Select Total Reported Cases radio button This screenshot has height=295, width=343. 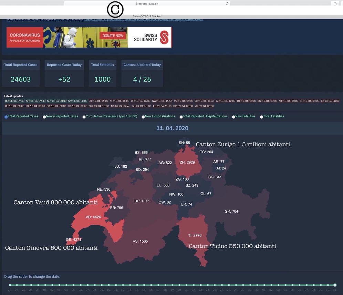[x=6, y=117]
